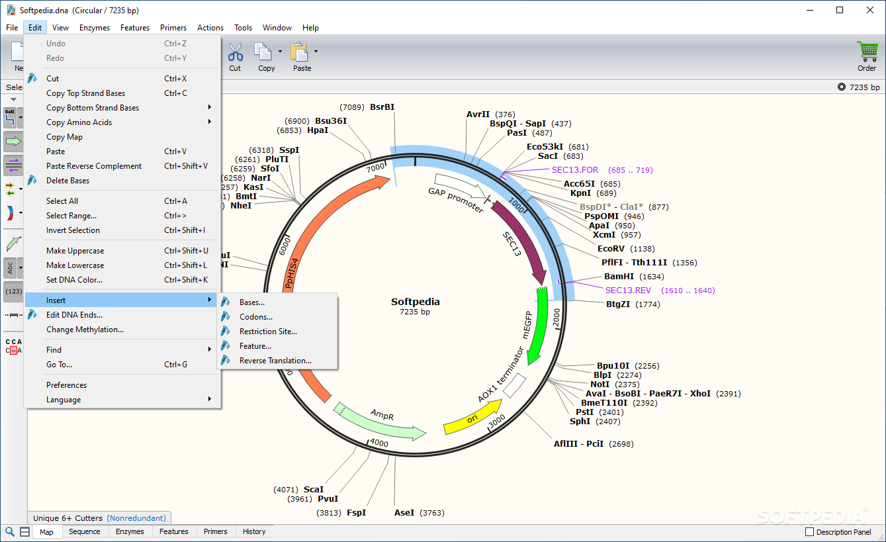886x542 pixels.
Task: Open the File menu
Action: point(12,28)
